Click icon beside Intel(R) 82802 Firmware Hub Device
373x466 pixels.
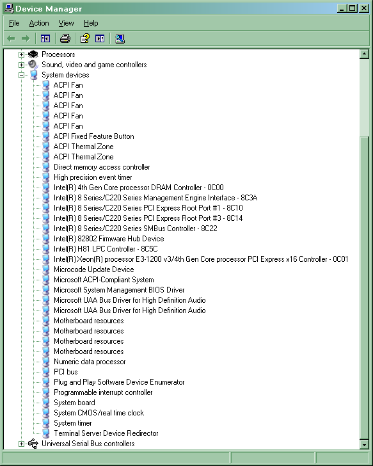pyautogui.click(x=45, y=239)
